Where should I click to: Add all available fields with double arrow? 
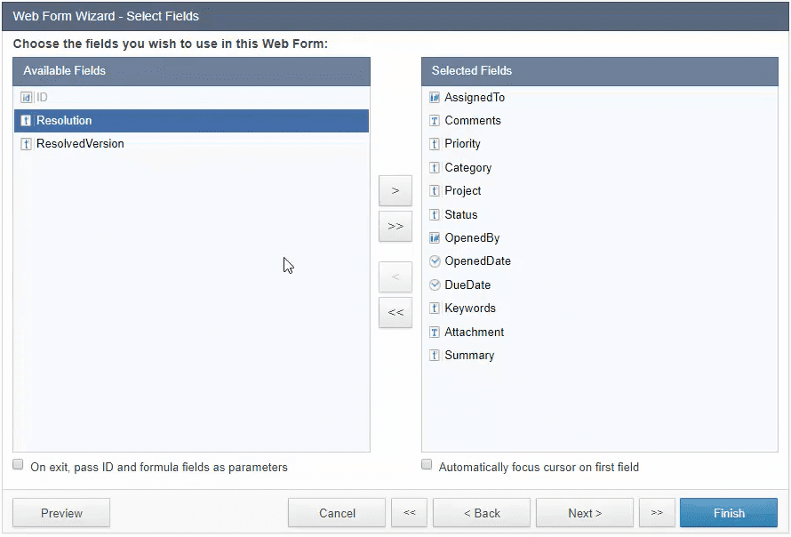point(395,227)
